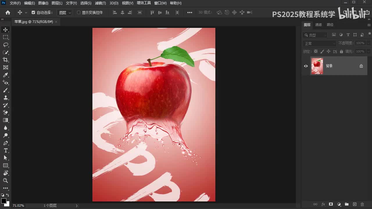
Task: Create a new layer with plus icon
Action: tap(355, 204)
